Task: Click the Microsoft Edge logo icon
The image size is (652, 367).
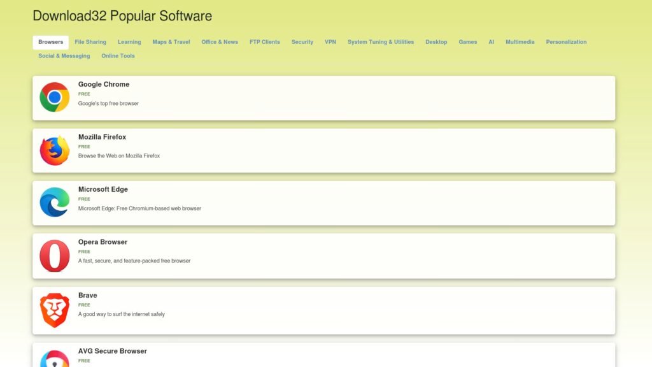Action: (x=55, y=202)
